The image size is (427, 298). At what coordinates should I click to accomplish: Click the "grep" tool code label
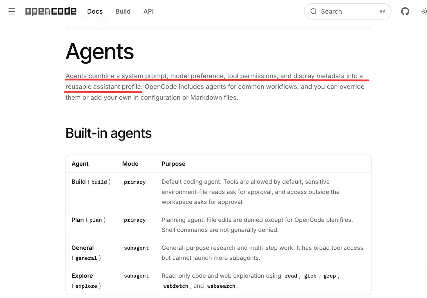(x=330, y=276)
